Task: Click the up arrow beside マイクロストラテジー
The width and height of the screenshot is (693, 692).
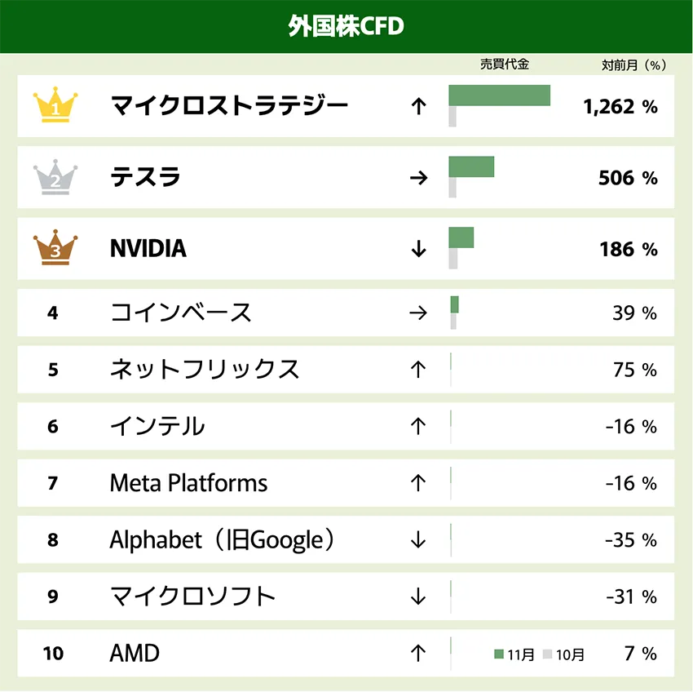Action: [x=419, y=106]
